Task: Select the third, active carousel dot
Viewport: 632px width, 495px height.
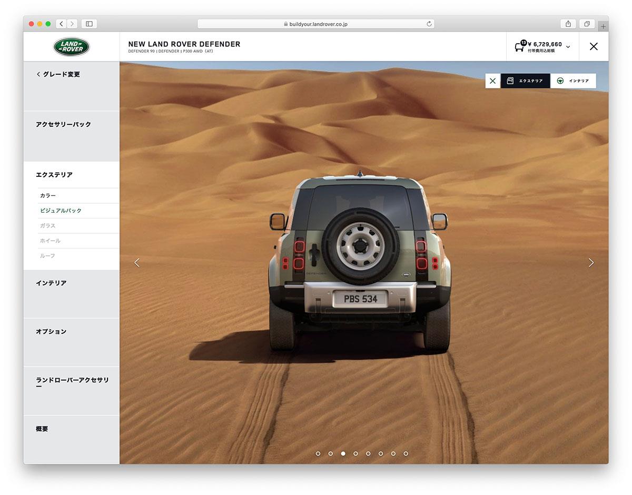Action: 343,453
